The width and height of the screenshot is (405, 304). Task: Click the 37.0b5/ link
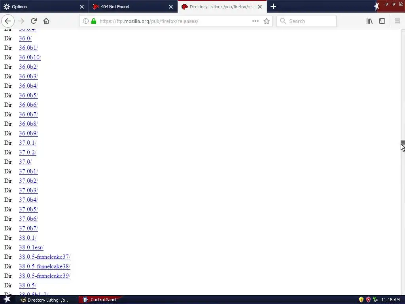(x=28, y=209)
